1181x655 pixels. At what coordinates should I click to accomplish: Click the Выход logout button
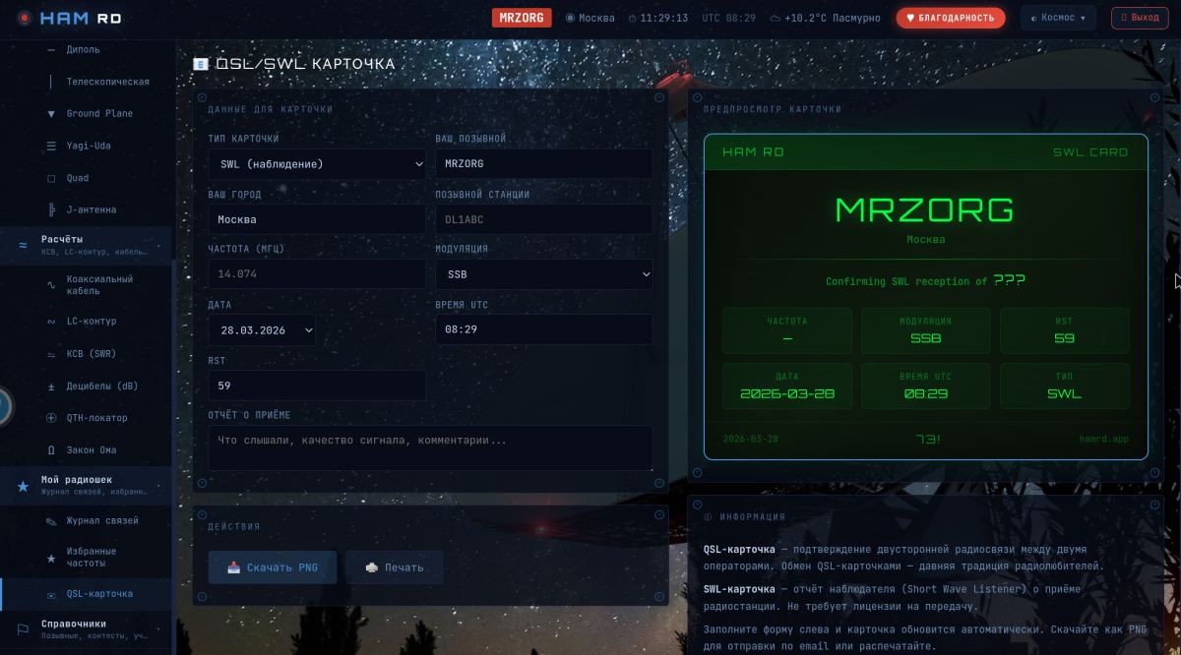pyautogui.click(x=1140, y=18)
